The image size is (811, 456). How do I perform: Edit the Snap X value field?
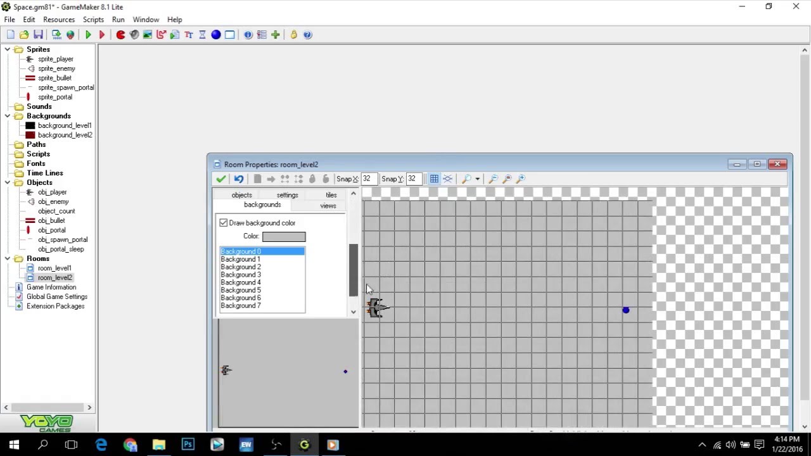pos(369,179)
